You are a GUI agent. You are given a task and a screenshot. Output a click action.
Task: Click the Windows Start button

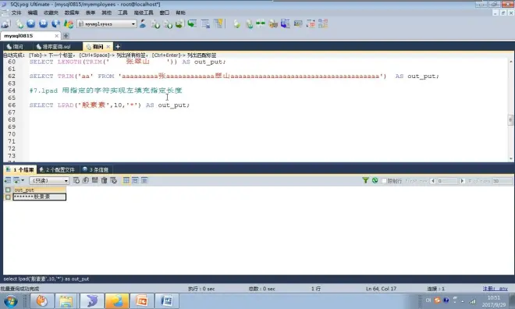click(x=10, y=300)
